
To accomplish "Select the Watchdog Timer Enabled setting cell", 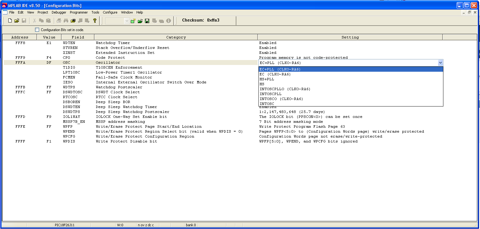I will coord(268,43).
